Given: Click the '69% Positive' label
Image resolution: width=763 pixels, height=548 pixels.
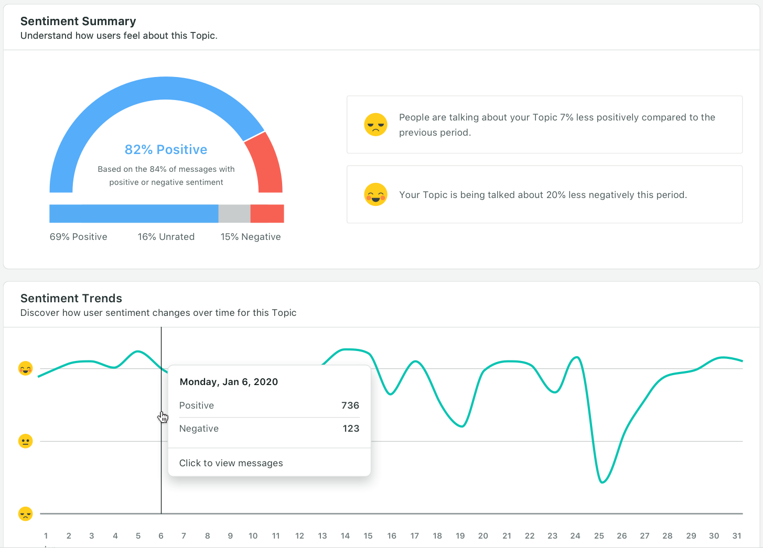Looking at the screenshot, I should [79, 237].
